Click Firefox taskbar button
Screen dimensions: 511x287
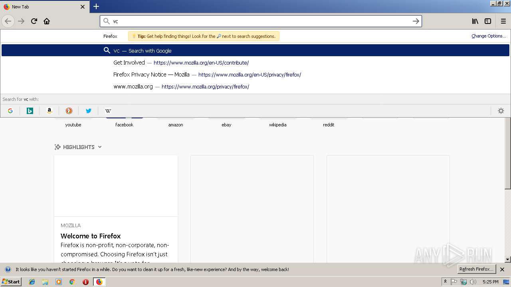[x=99, y=282]
